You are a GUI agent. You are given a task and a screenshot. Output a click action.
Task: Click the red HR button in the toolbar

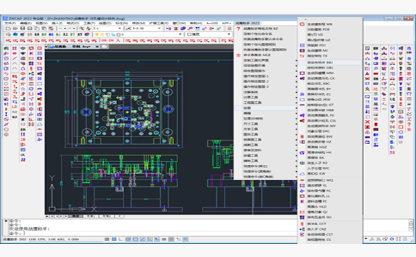(x=8, y=40)
